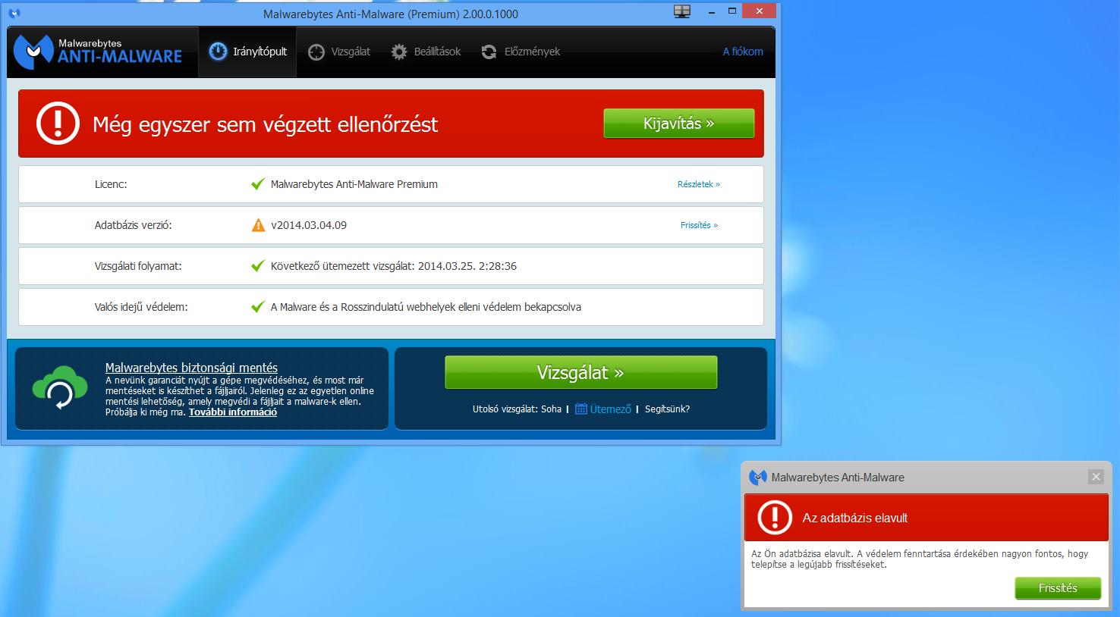Click the cloud backup icon
The width and height of the screenshot is (1120, 617).
tap(59, 388)
